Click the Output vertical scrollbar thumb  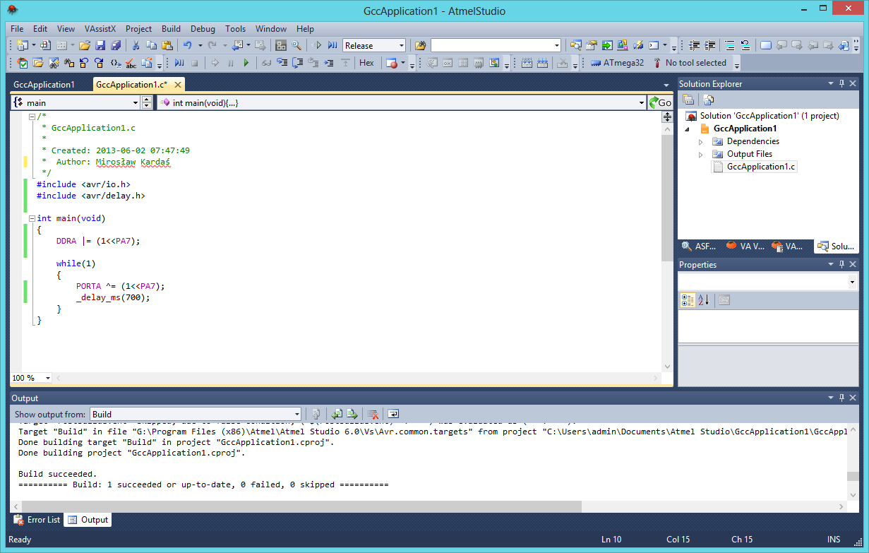tap(853, 477)
